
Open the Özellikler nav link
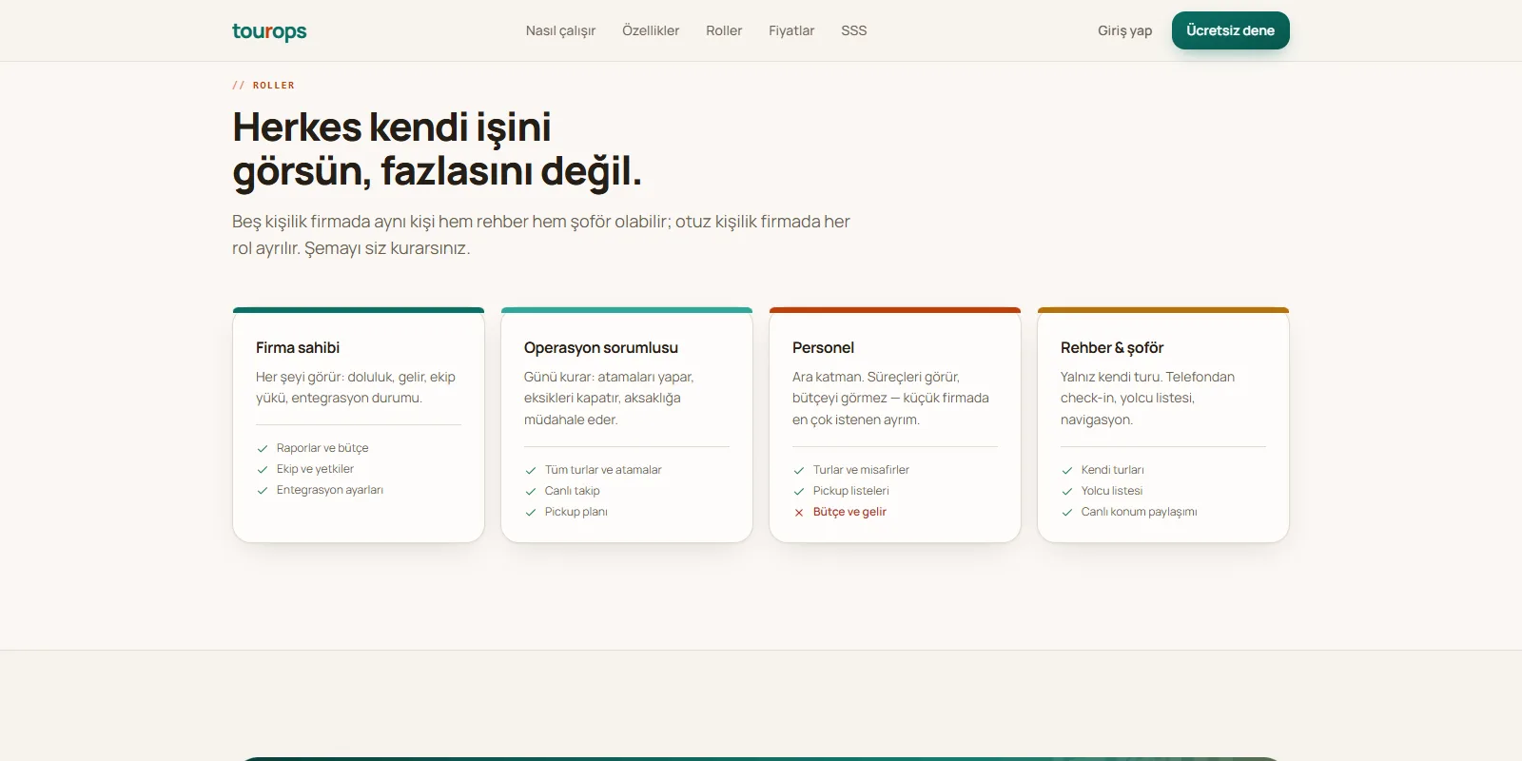[x=651, y=30]
